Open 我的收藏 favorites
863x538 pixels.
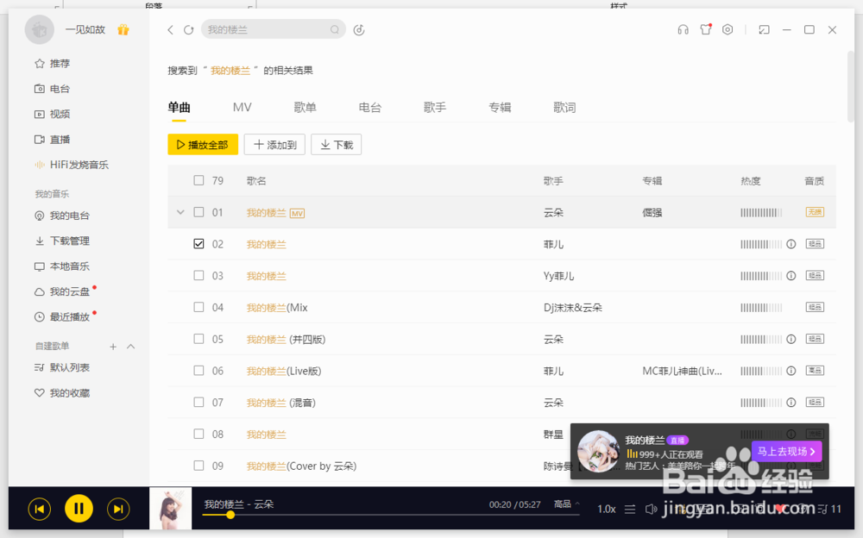point(61,393)
